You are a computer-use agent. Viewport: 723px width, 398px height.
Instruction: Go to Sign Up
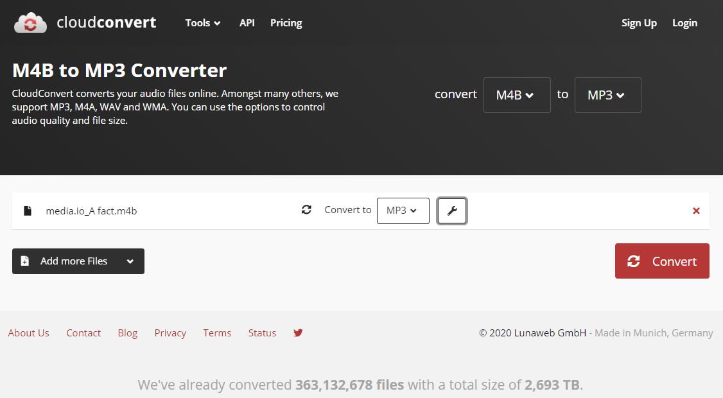(x=639, y=23)
